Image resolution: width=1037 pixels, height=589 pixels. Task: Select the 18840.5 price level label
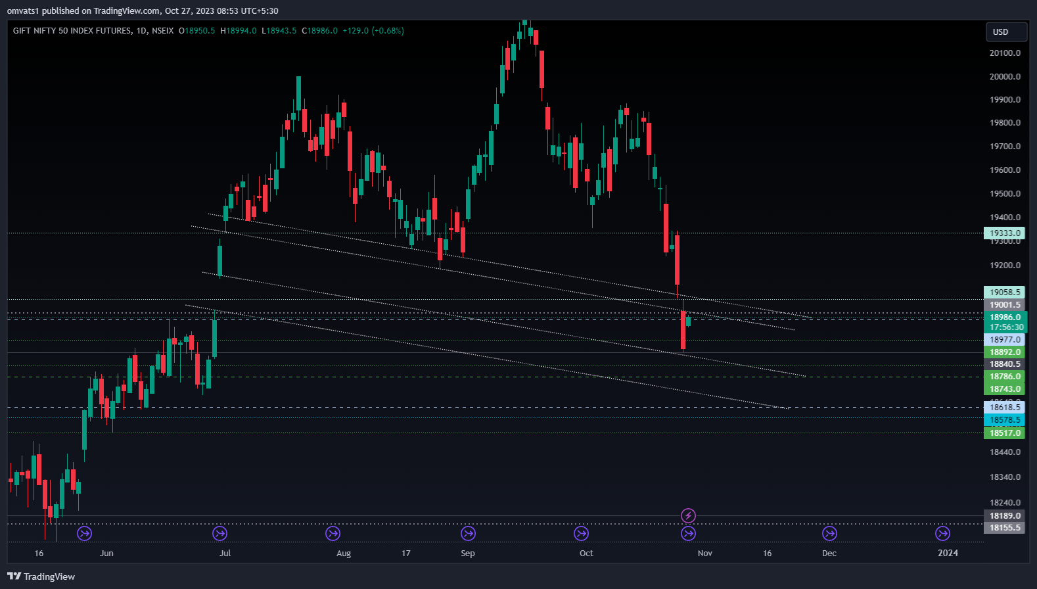(x=1005, y=364)
